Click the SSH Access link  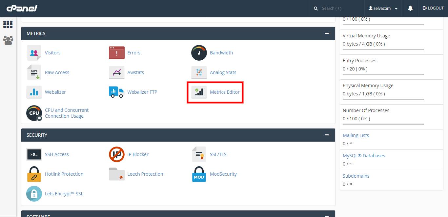point(57,154)
